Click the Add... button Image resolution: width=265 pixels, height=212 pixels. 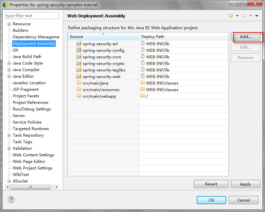[x=245, y=37]
